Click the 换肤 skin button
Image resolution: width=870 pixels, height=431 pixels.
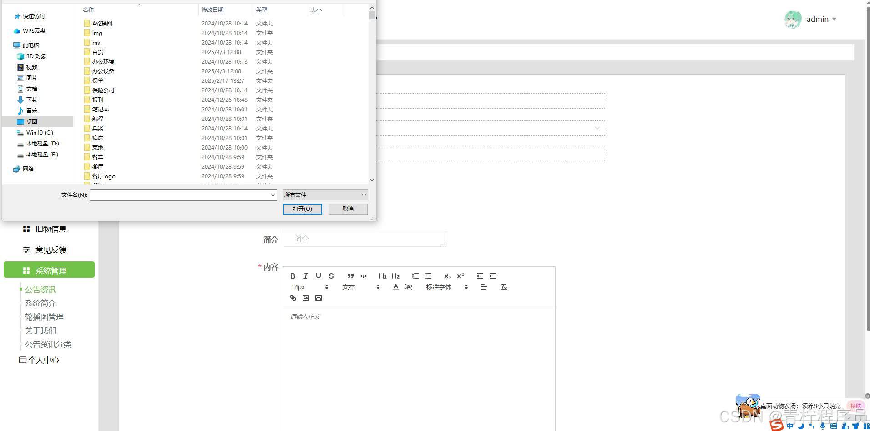[x=856, y=406]
